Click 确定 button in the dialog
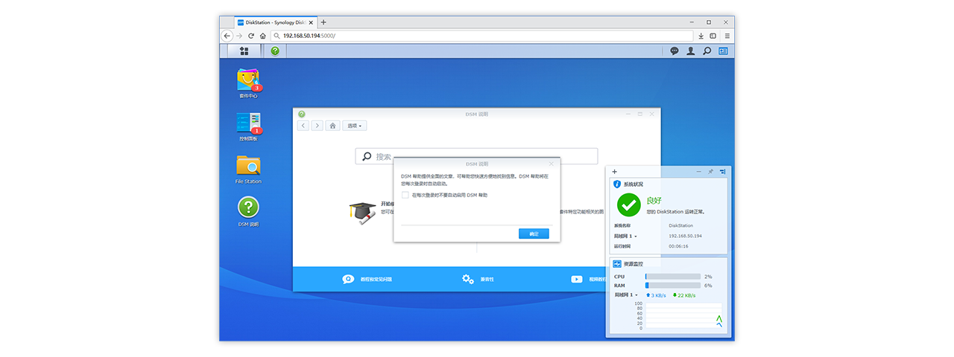 (534, 234)
